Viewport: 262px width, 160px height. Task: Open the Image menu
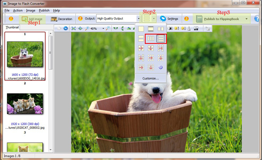[31, 10]
